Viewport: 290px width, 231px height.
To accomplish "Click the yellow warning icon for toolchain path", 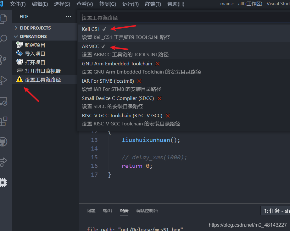I will tap(20, 80).
